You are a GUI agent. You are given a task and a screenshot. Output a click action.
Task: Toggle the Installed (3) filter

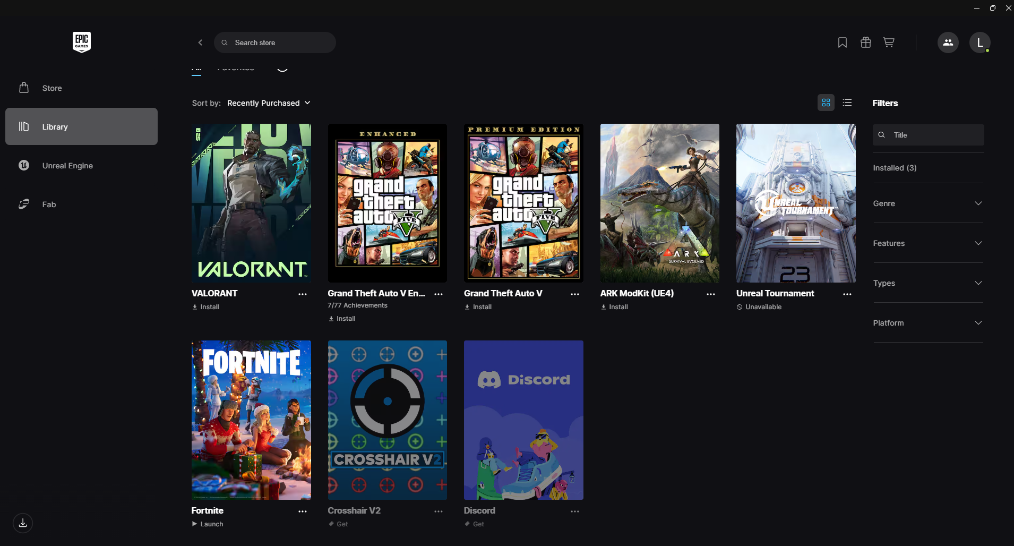pos(895,167)
